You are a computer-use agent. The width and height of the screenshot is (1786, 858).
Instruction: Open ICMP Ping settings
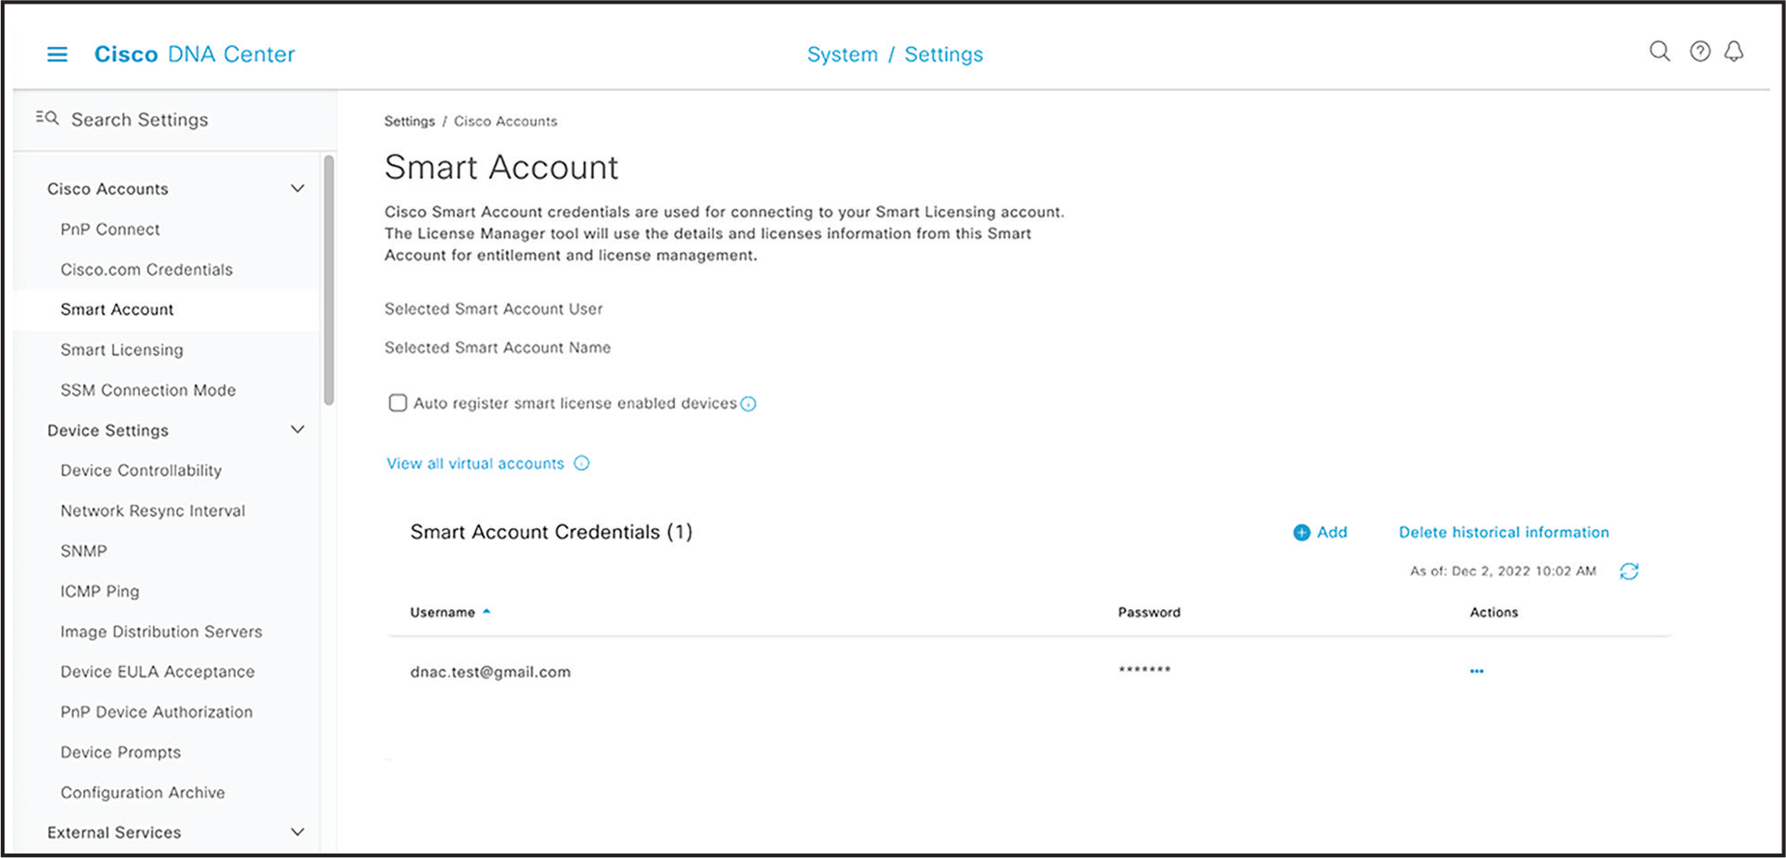point(99,591)
